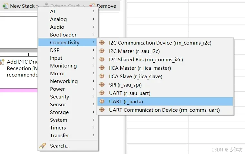Viewport: 245px width, 154px height.
Task: Open the Connectivity menu category
Action: 67,42
